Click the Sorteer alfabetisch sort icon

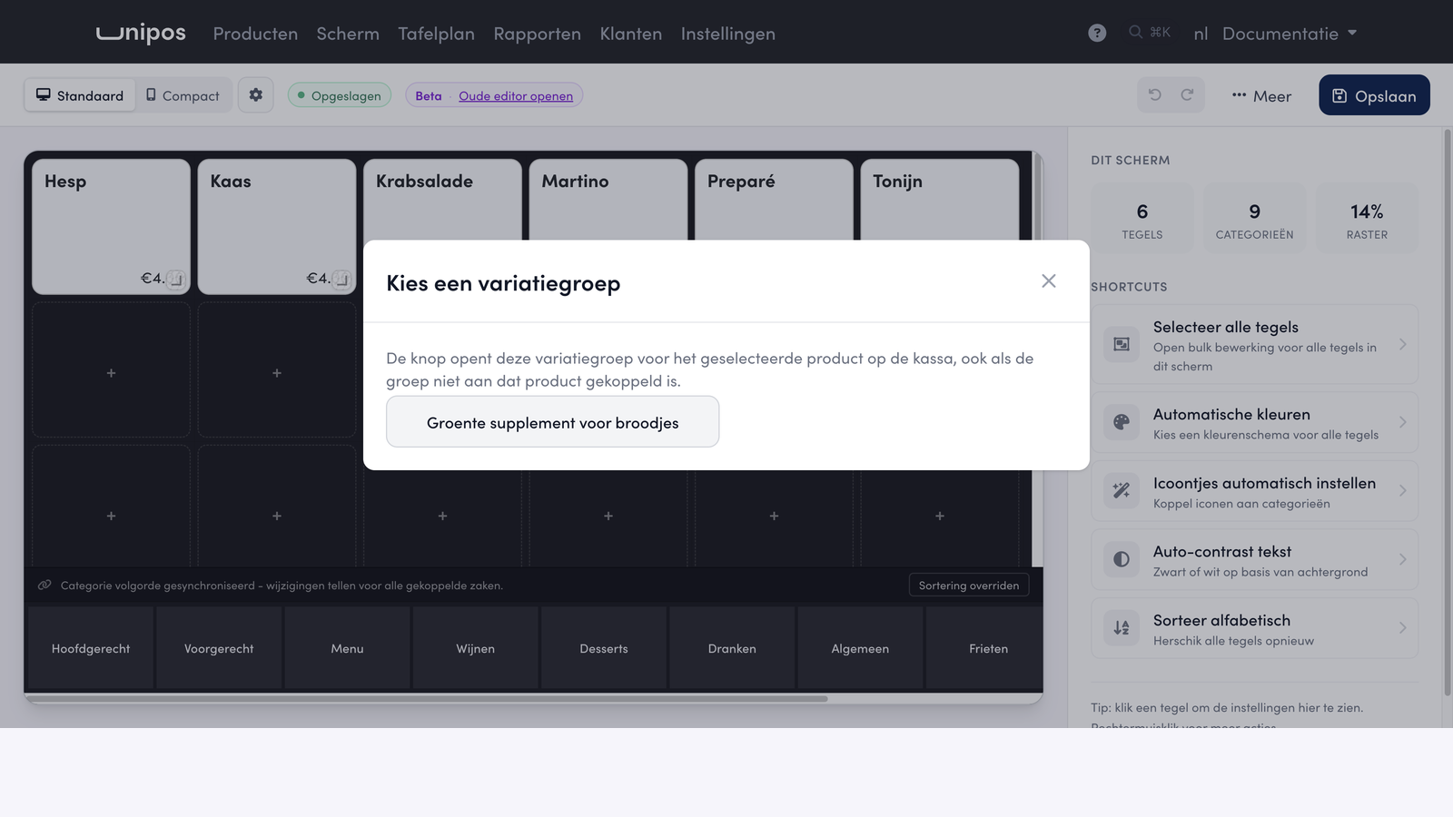[x=1122, y=628]
